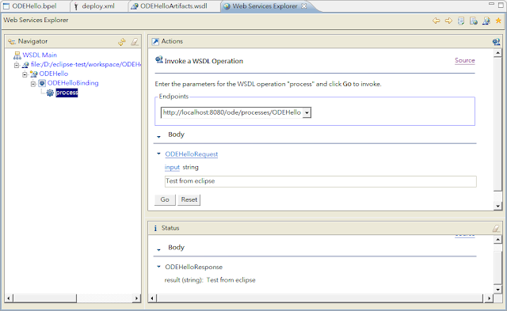507x311 pixels.
Task: Click the input parameter link
Action: click(172, 167)
